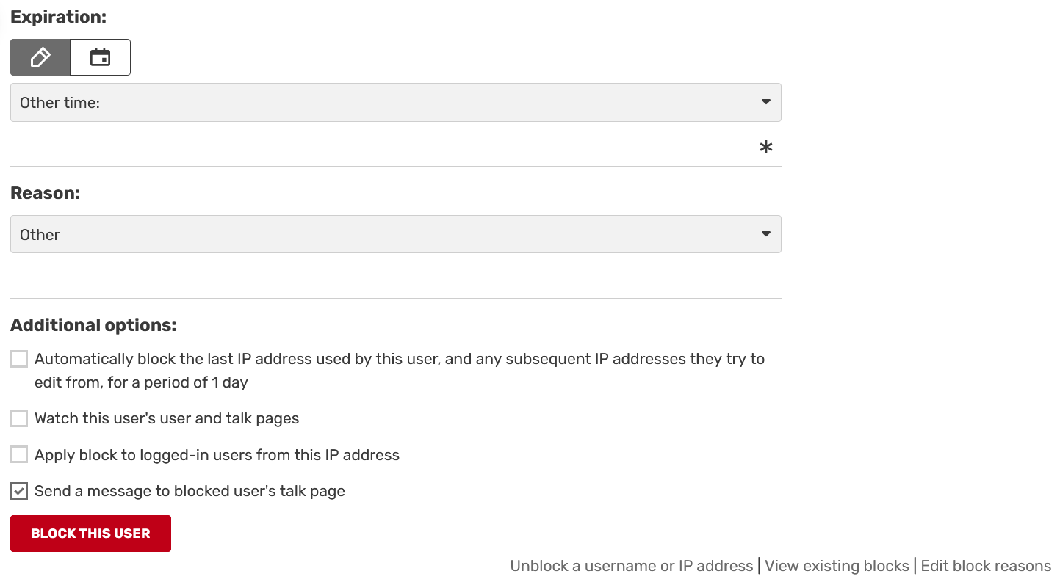Focus the custom expiration time input field
1060x582 pixels.
tap(382, 148)
